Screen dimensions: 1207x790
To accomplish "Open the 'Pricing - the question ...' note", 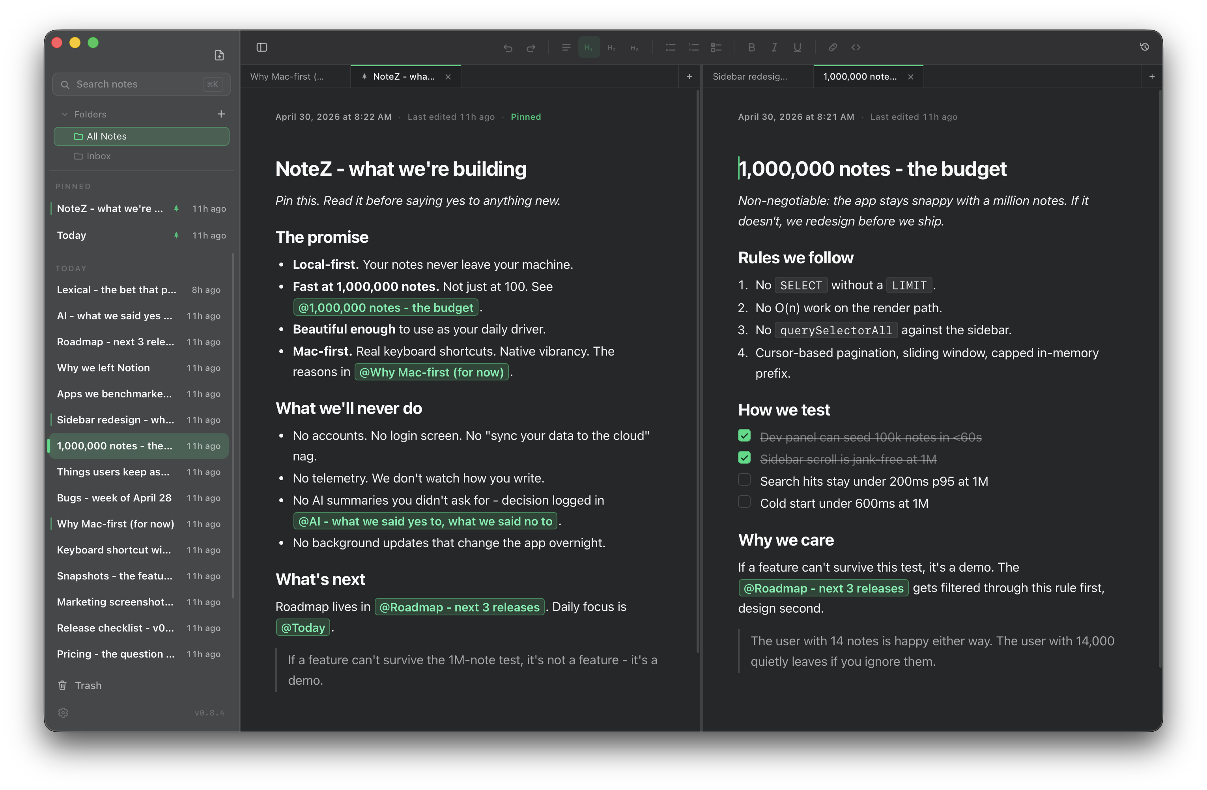I will tap(139, 654).
